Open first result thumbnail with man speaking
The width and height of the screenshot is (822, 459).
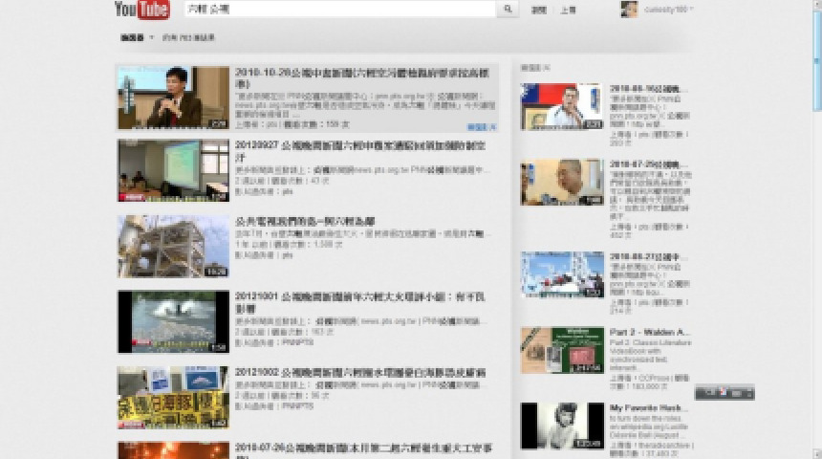pyautogui.click(x=173, y=98)
